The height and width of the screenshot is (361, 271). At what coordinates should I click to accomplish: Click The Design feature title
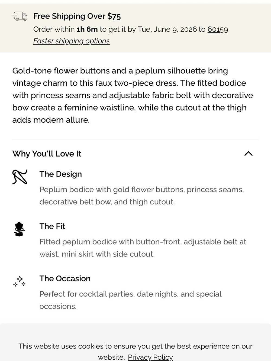(x=61, y=174)
